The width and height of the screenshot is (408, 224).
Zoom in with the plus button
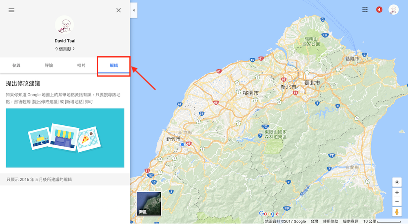(397, 192)
